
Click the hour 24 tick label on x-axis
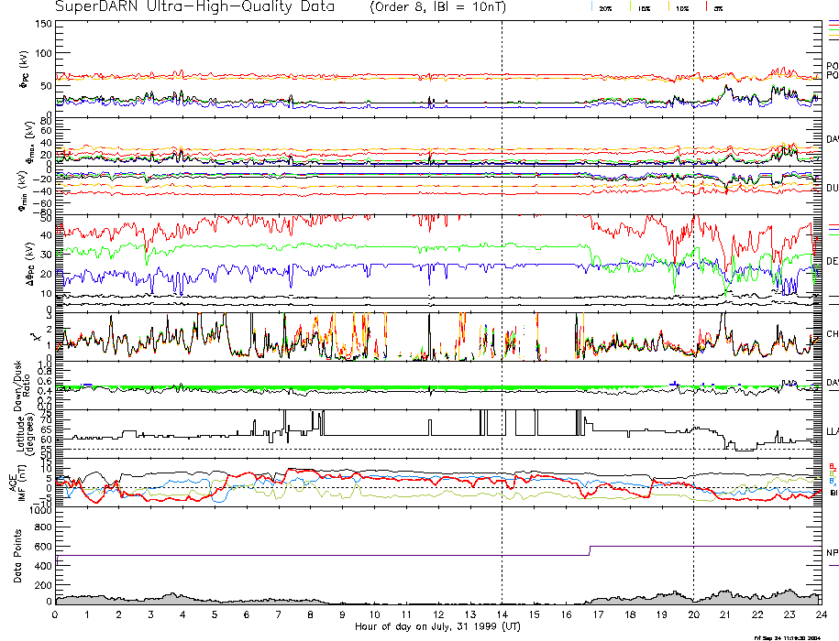(820, 615)
